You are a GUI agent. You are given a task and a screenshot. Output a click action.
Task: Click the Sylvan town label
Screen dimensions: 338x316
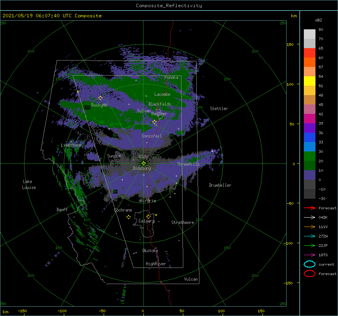click(144, 111)
